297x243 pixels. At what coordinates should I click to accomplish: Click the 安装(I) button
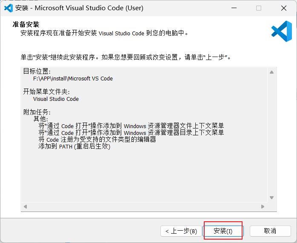[x=223, y=231]
